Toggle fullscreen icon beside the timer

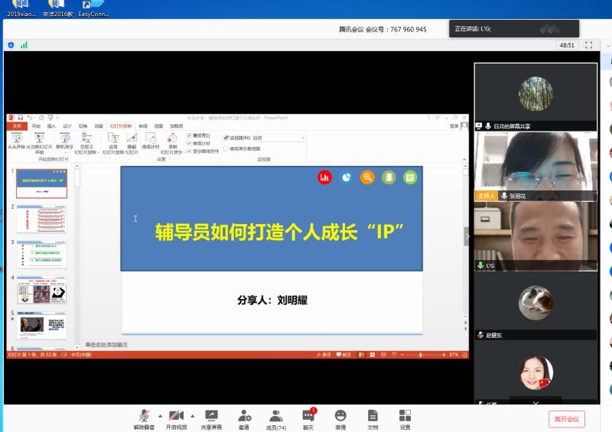tap(588, 45)
